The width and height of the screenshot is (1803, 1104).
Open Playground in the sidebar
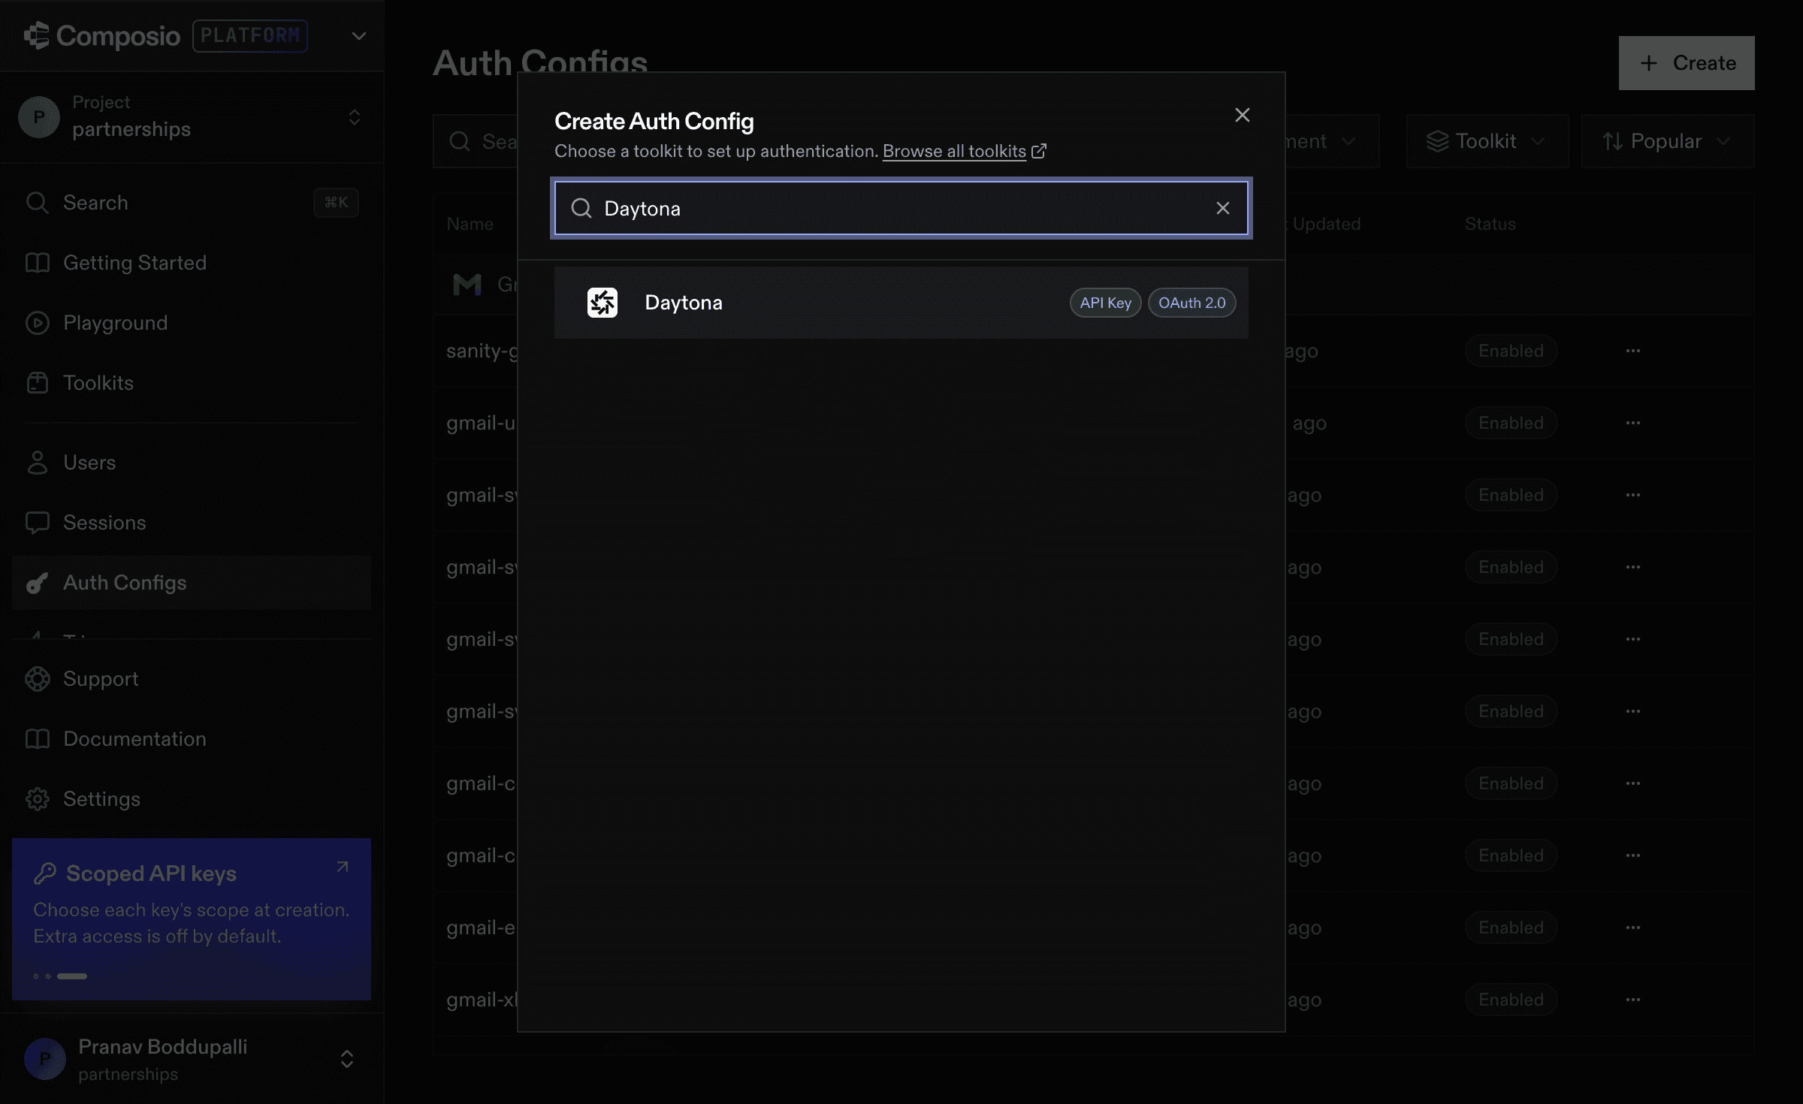tap(192, 323)
